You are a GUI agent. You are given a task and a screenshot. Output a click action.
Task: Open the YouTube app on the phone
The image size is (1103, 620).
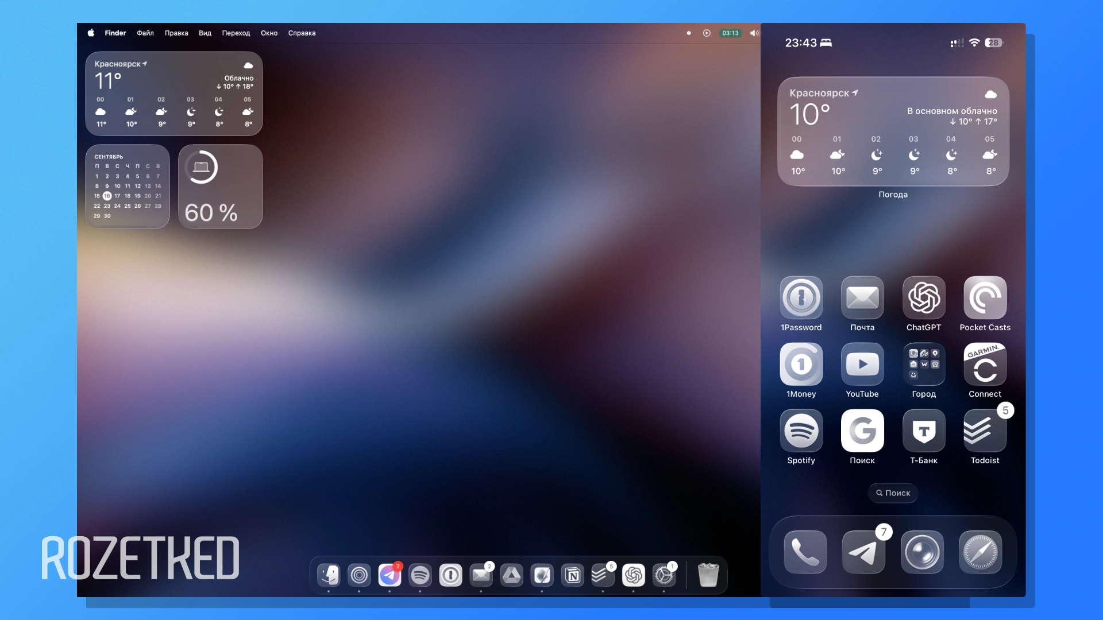862,364
